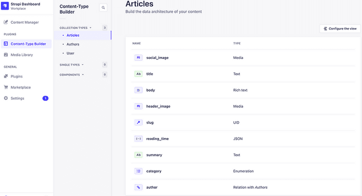Click the social_image media field icon
The image size is (362, 196).
(138, 57)
